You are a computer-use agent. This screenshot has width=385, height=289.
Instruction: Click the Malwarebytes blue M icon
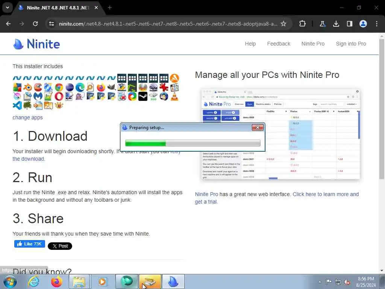coord(38,96)
